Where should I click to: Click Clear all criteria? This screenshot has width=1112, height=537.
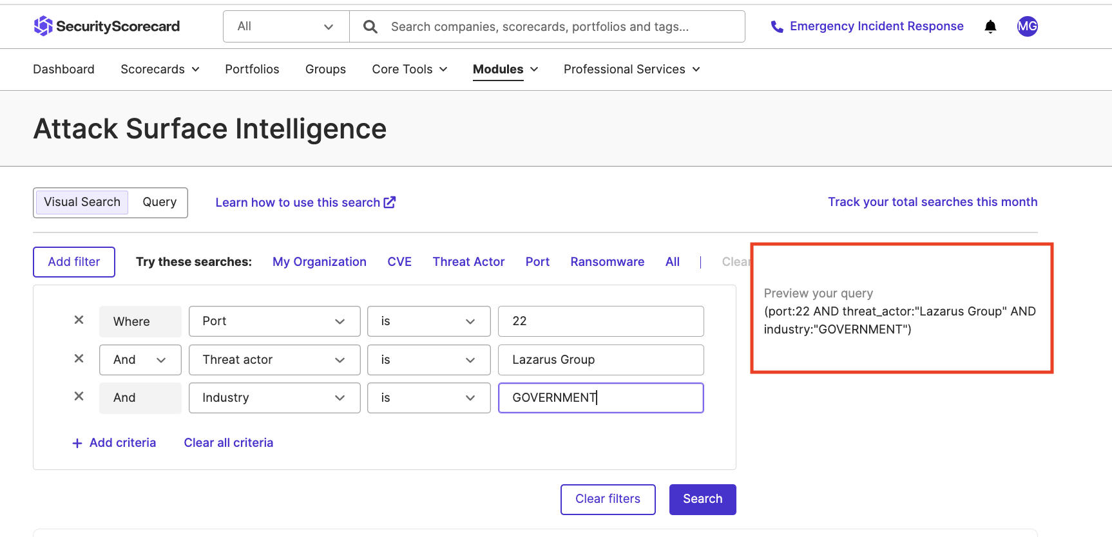click(229, 443)
